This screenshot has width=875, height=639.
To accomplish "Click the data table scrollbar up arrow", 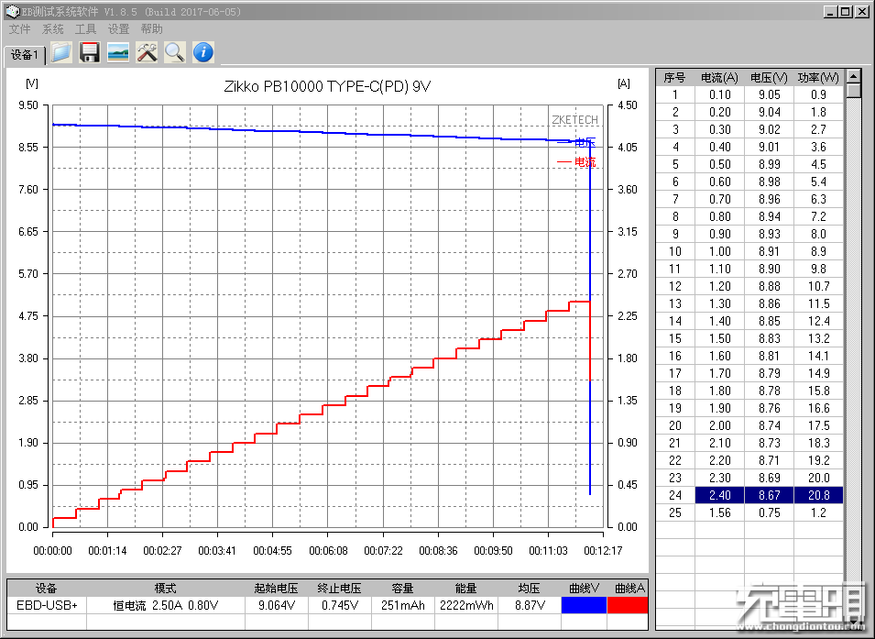I will tap(853, 77).
